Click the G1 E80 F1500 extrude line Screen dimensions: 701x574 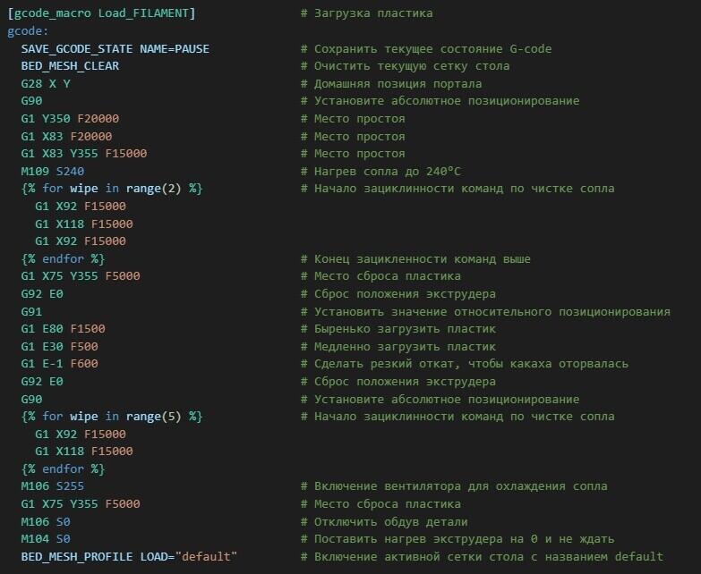[63, 329]
